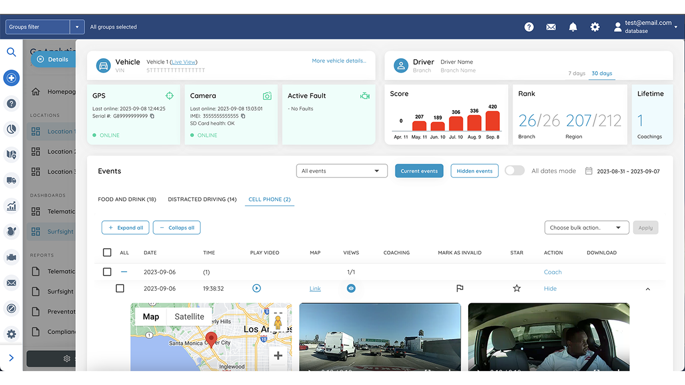This screenshot has width=685, height=385.
Task: Click the GPS crosshair icon on the GPS card
Action: pos(170,95)
